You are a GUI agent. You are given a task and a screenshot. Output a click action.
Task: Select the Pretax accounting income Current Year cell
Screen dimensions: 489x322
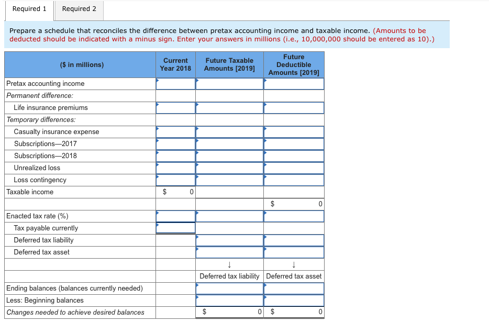175,83
